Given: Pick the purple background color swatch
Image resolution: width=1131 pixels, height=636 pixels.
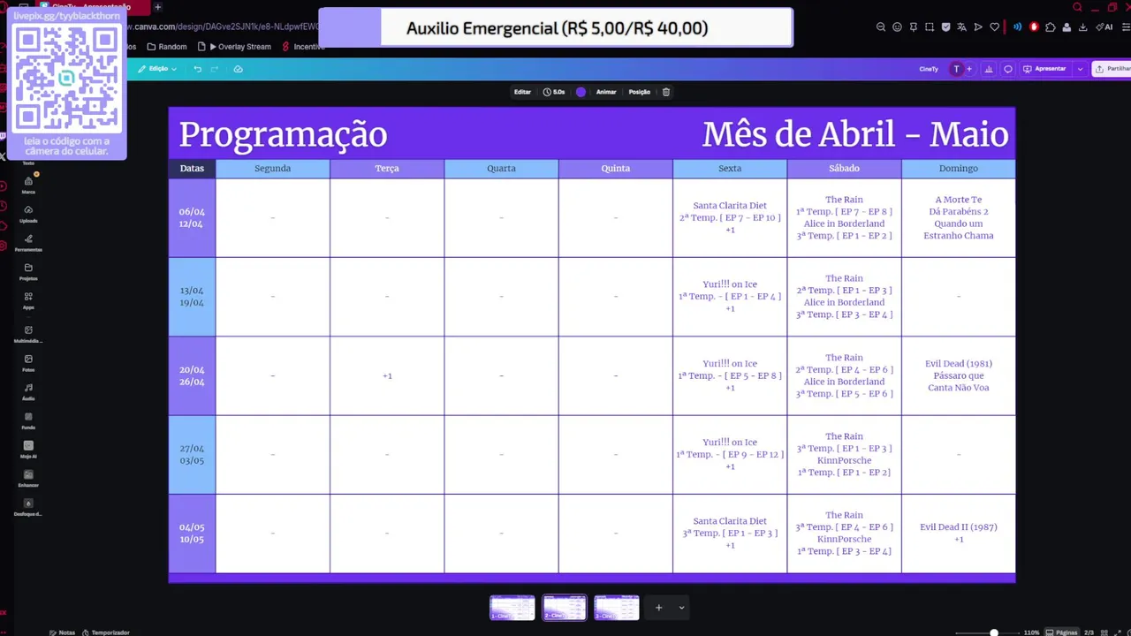Looking at the screenshot, I should tap(581, 92).
